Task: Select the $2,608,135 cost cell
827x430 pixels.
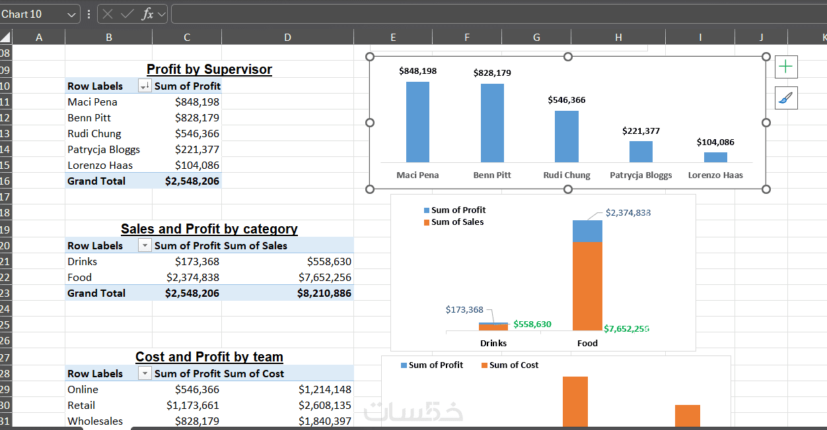Action: click(x=287, y=405)
